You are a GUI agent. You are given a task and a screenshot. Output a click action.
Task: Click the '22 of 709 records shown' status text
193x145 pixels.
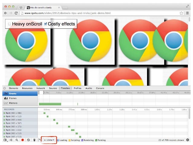click(171, 140)
